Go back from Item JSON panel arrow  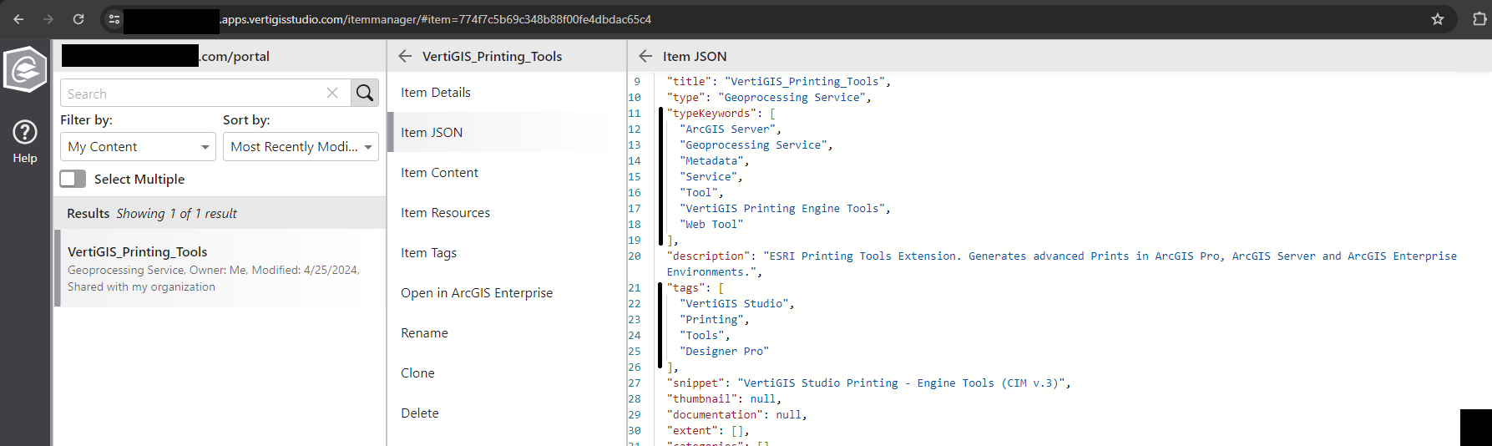pos(645,56)
